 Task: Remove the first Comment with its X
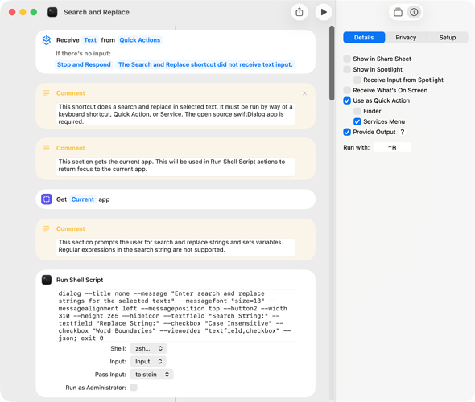[x=304, y=93]
